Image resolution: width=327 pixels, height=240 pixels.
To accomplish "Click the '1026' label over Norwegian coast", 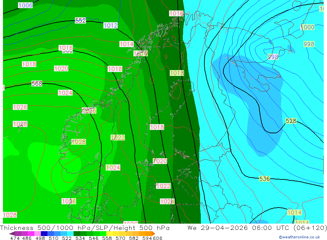I will (89, 111).
